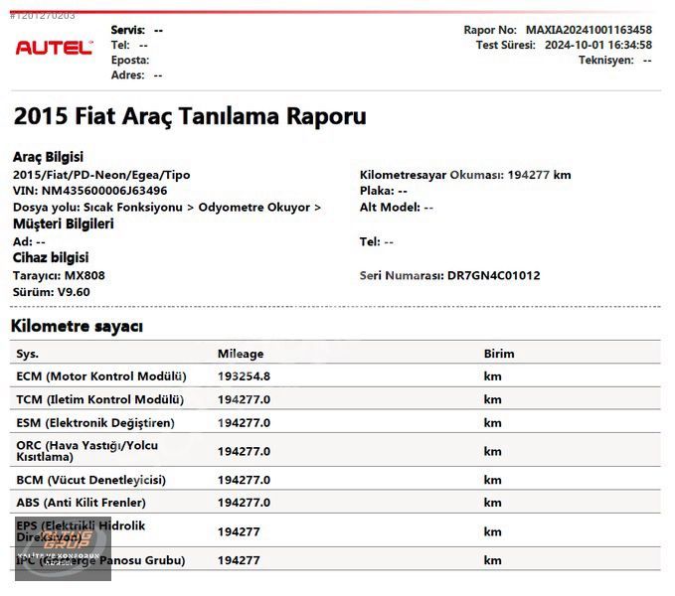
Task: Click the Dosya yolu path line
Action: 167,208
